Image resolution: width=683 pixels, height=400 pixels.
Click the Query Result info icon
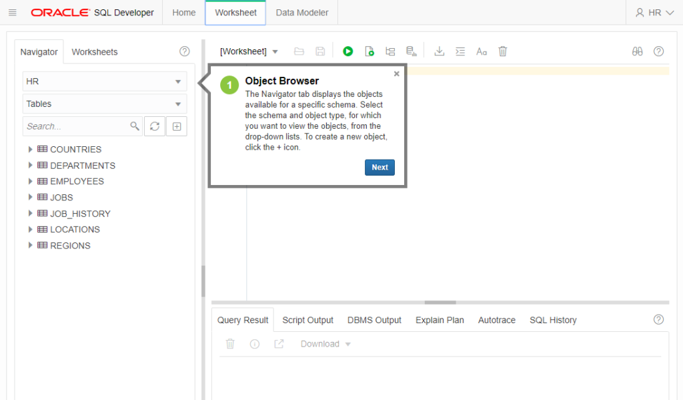[255, 344]
